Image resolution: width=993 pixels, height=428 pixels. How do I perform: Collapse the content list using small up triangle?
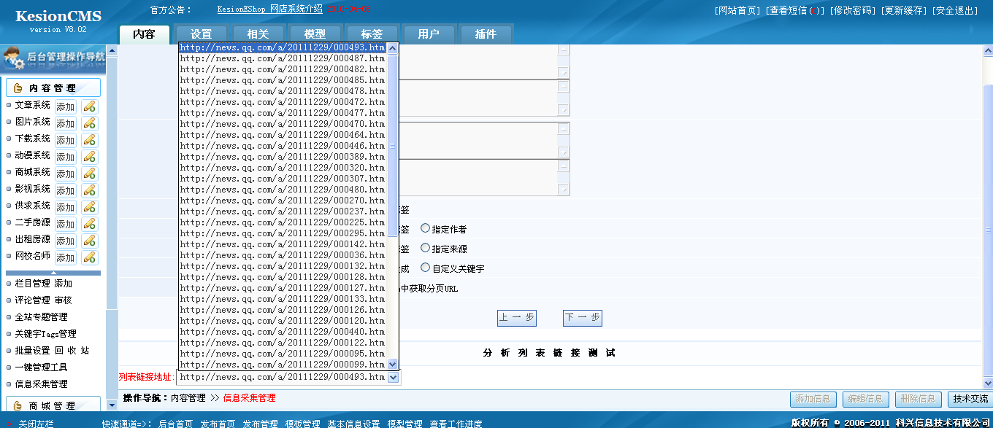[x=53, y=273]
